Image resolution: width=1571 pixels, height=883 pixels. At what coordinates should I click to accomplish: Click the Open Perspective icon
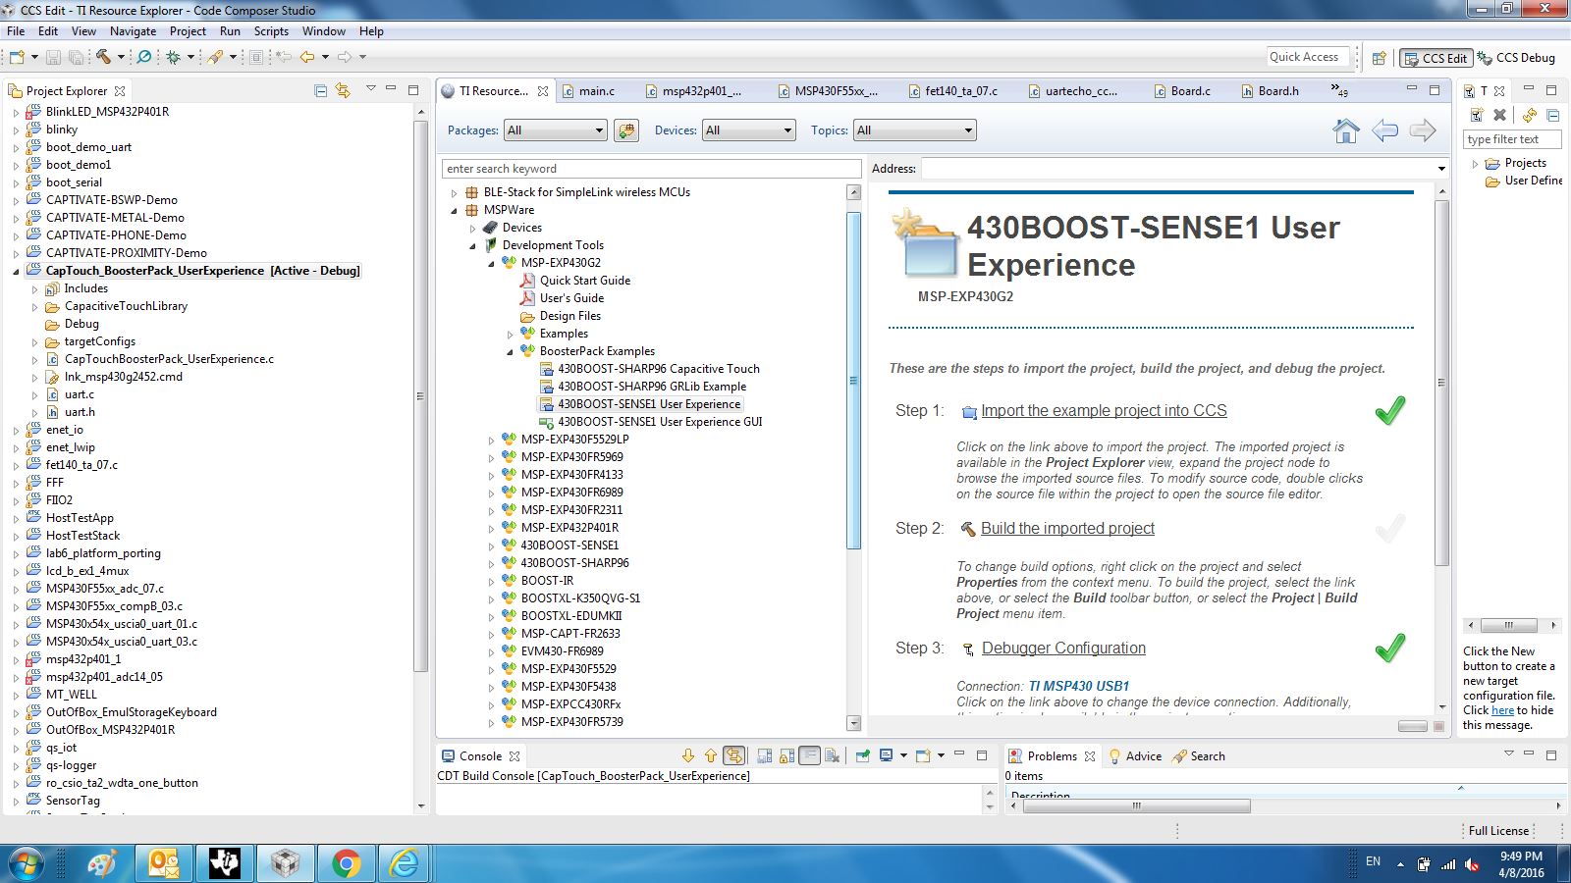click(x=1380, y=58)
